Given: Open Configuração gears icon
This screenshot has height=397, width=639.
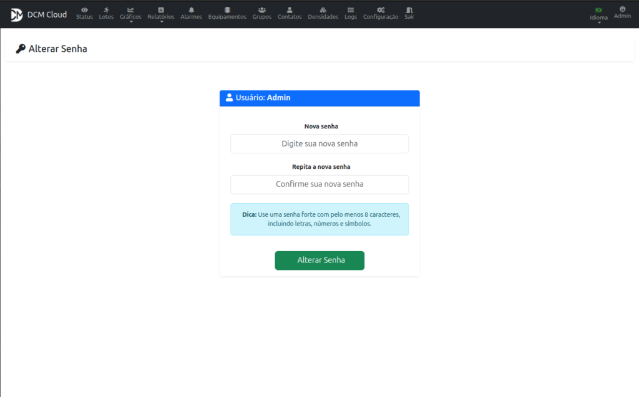Looking at the screenshot, I should [381, 10].
